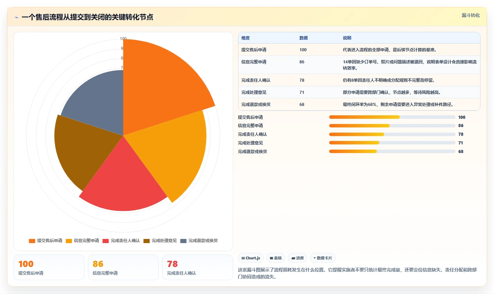Open the 100 提交售后申请 data card
Image resolution: width=494 pixels, height=294 pixels.
pyautogui.click(x=49, y=267)
